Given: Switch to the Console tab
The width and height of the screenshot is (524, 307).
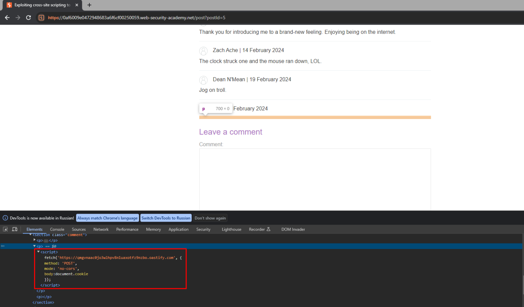Looking at the screenshot, I should 57,229.
